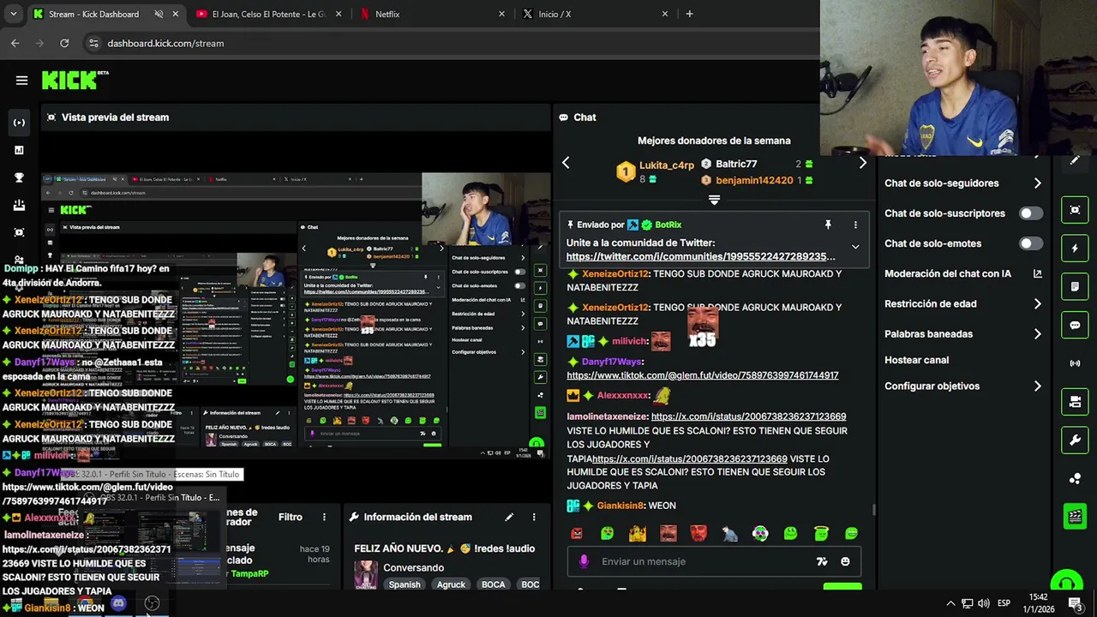Click the three-dots cluster icon in right toolbar
The height and width of the screenshot is (617, 1097).
pyautogui.click(x=1075, y=478)
